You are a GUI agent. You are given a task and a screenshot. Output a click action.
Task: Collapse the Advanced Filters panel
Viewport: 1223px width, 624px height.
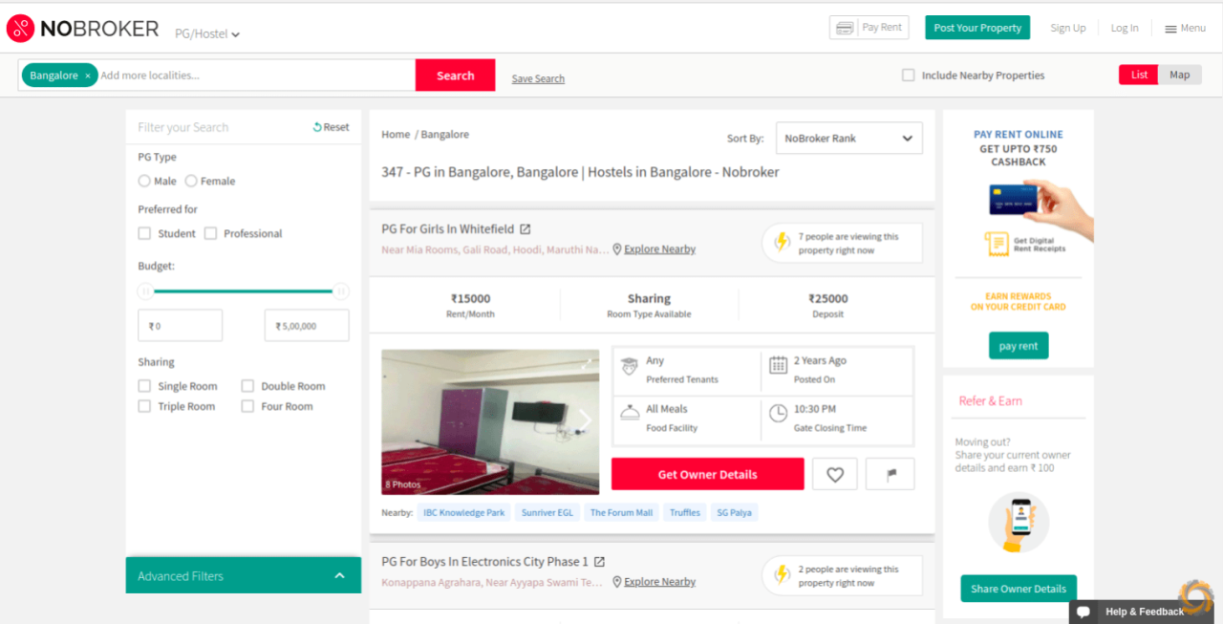tap(339, 576)
